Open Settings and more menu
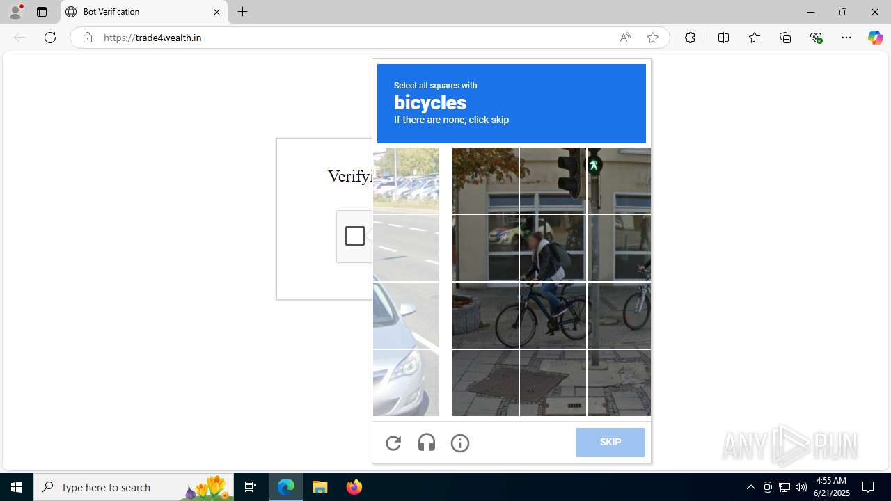 pyautogui.click(x=846, y=38)
